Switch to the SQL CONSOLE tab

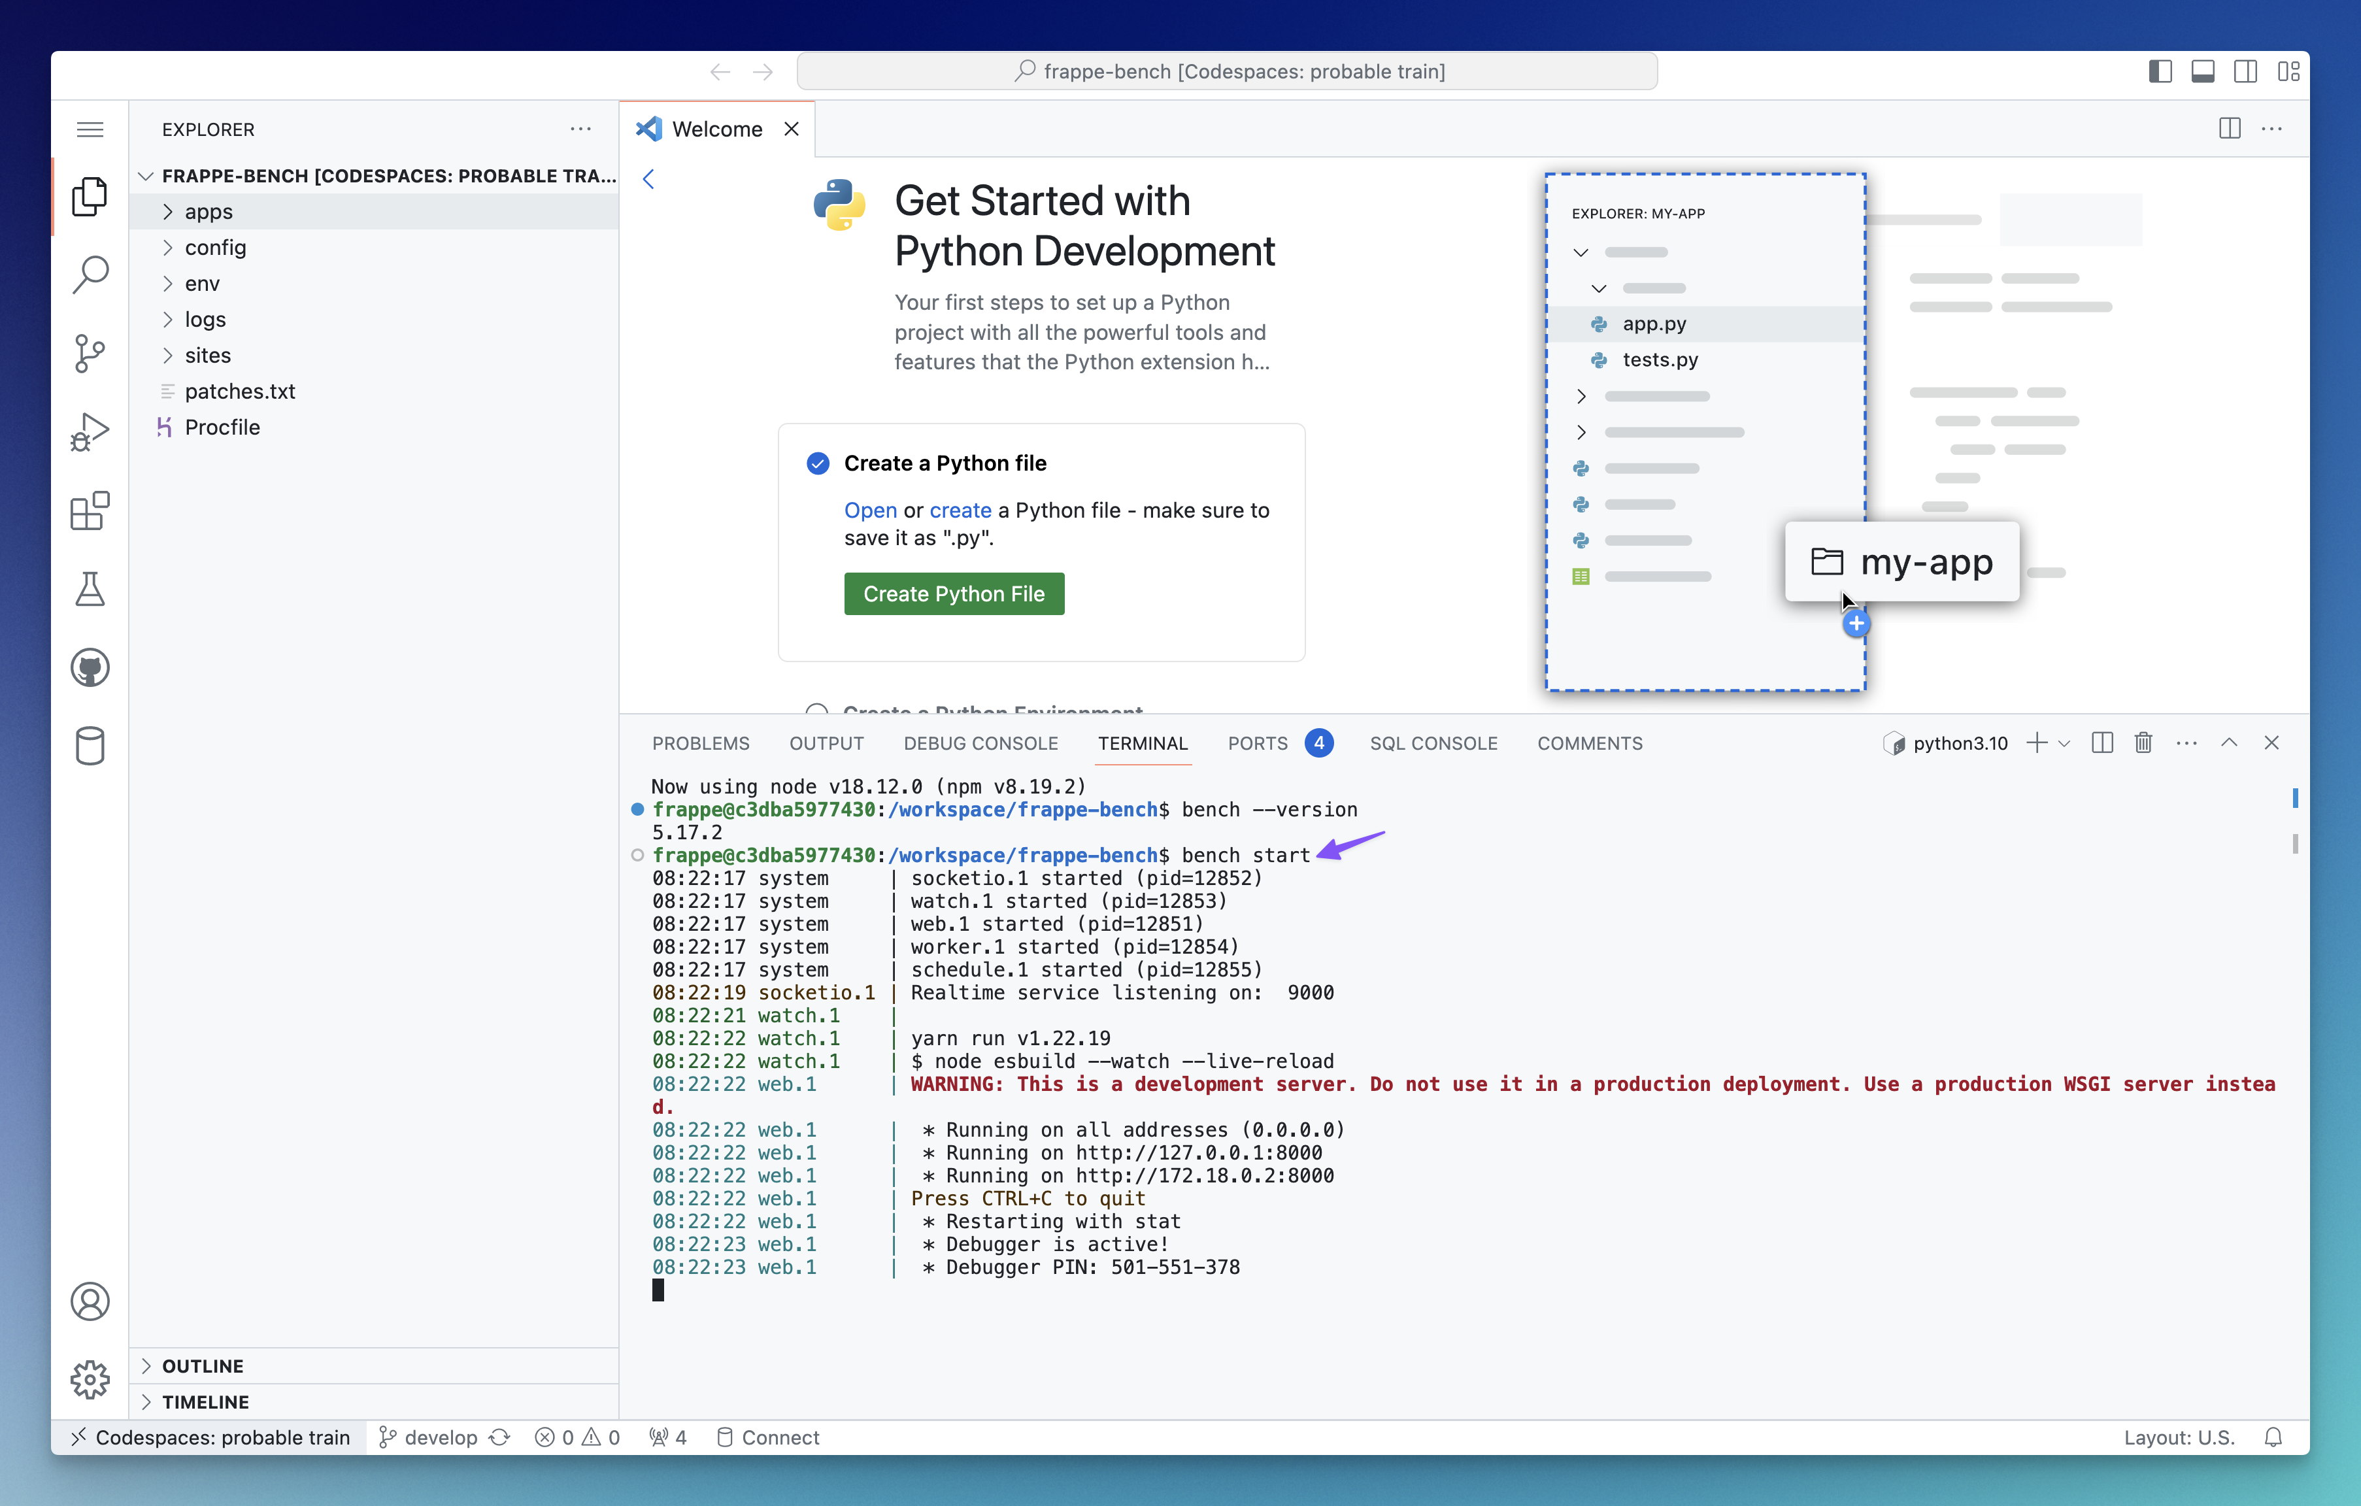(x=1433, y=743)
